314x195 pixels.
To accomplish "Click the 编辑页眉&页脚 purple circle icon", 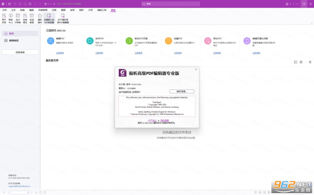I will pos(247,41).
